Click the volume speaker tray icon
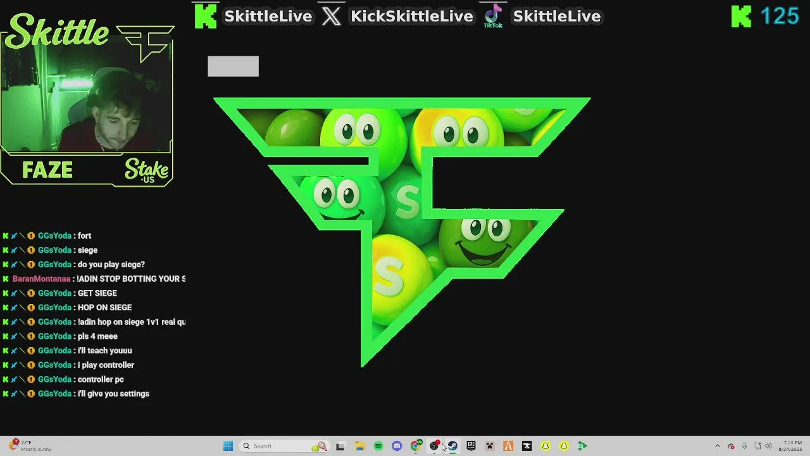 768,446
